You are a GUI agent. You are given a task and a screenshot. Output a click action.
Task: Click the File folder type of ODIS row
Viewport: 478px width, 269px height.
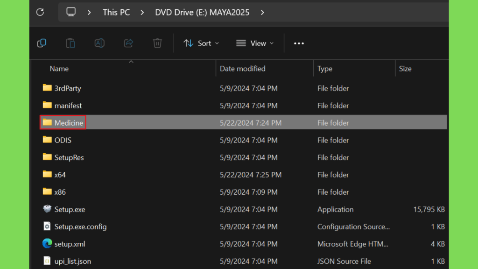click(x=333, y=140)
